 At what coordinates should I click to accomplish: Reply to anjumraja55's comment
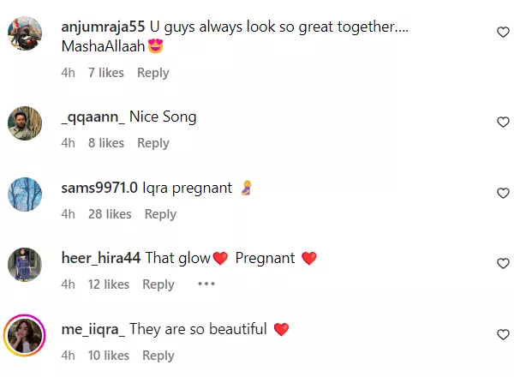point(152,73)
